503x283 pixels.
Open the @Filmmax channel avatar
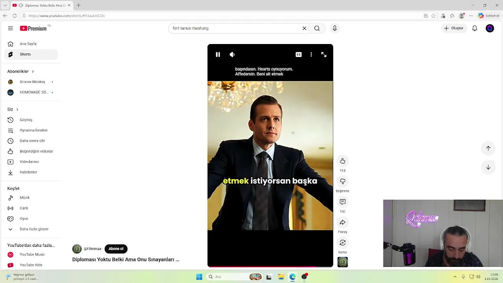(77, 249)
